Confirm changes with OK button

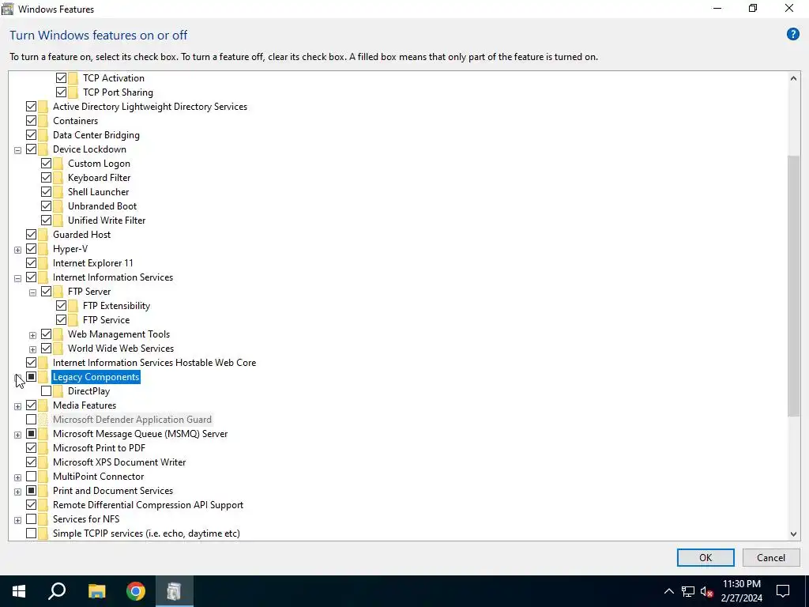(x=706, y=557)
